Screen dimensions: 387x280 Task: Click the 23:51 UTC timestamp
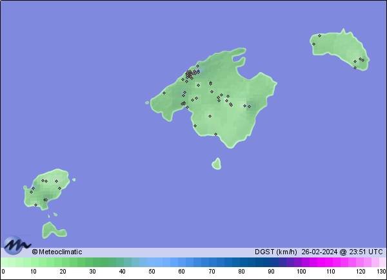[365, 252]
